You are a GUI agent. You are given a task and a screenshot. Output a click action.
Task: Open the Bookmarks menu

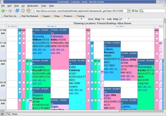tap(33, 6)
